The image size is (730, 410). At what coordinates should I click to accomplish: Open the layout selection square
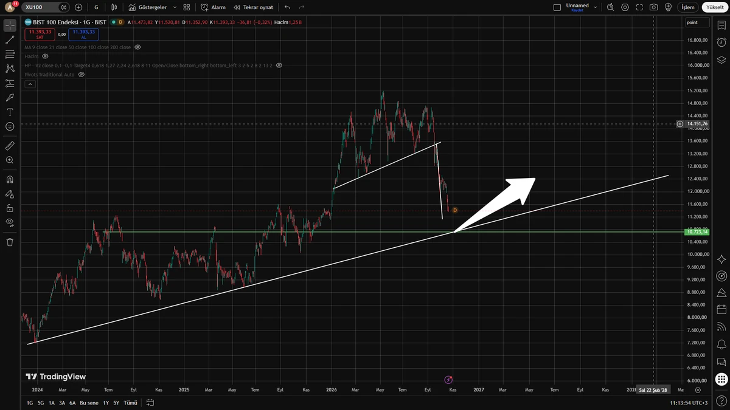coord(557,7)
